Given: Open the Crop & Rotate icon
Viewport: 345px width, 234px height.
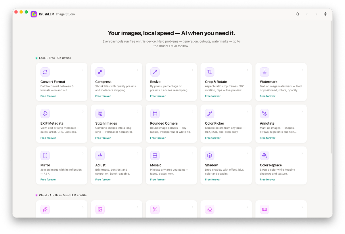Looking at the screenshot, I should [x=210, y=72].
